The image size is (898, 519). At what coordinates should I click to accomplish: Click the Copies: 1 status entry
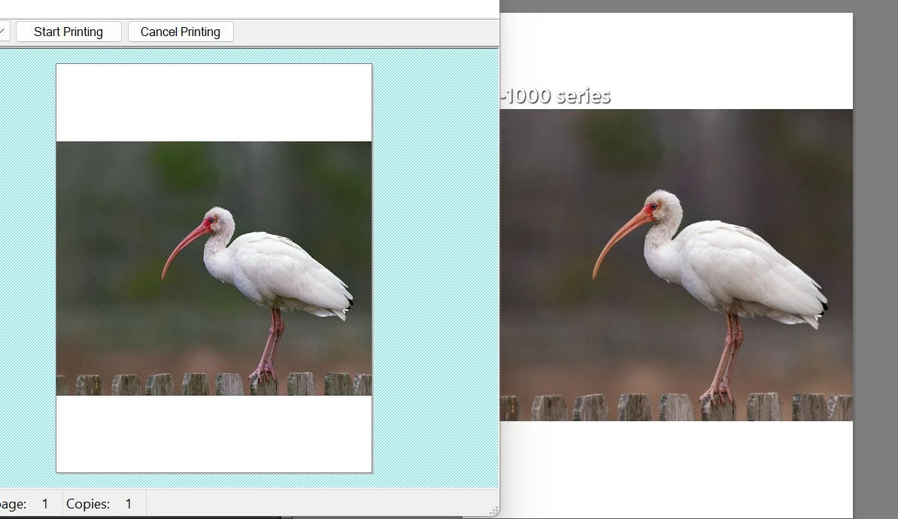[x=99, y=504]
